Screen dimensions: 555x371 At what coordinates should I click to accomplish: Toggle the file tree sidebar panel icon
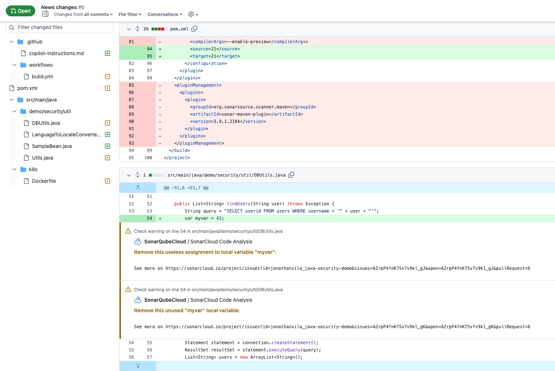point(45,14)
